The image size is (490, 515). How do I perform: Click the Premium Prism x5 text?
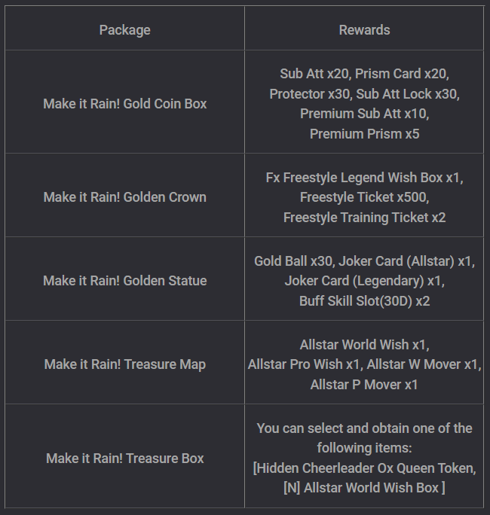[x=364, y=134]
